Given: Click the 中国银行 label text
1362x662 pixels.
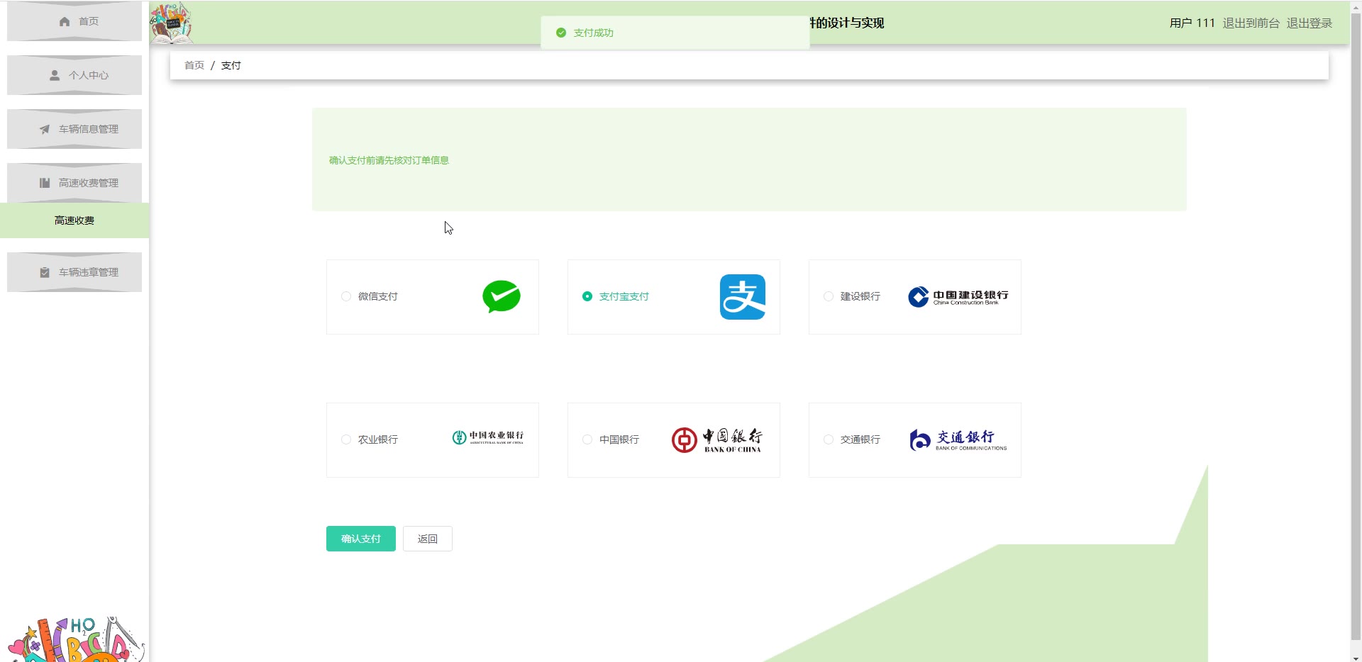Looking at the screenshot, I should tap(619, 439).
